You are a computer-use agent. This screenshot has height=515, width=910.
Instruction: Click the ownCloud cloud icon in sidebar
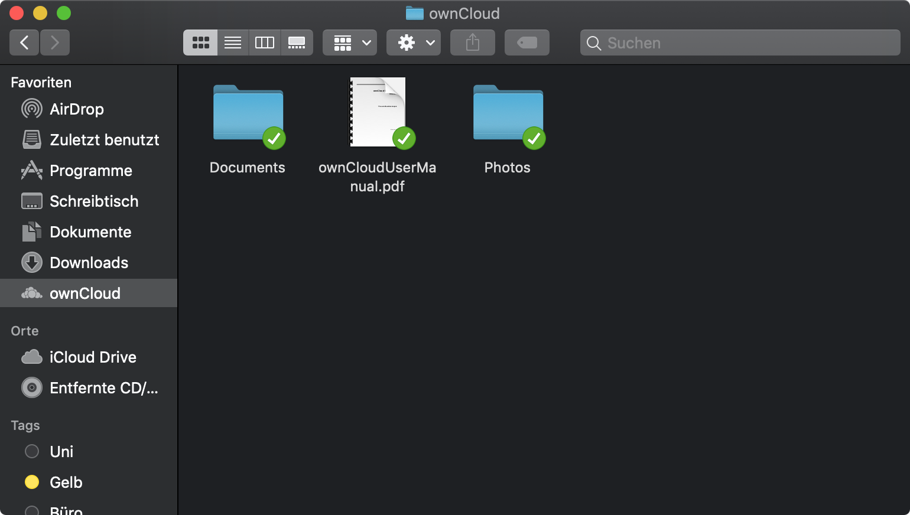pyautogui.click(x=32, y=293)
